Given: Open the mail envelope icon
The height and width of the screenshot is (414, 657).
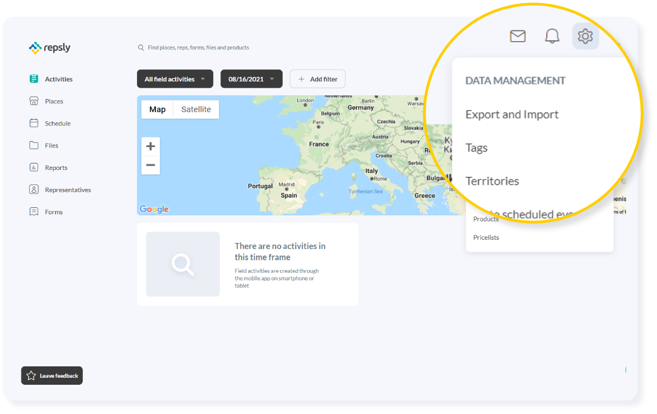Looking at the screenshot, I should [x=518, y=36].
